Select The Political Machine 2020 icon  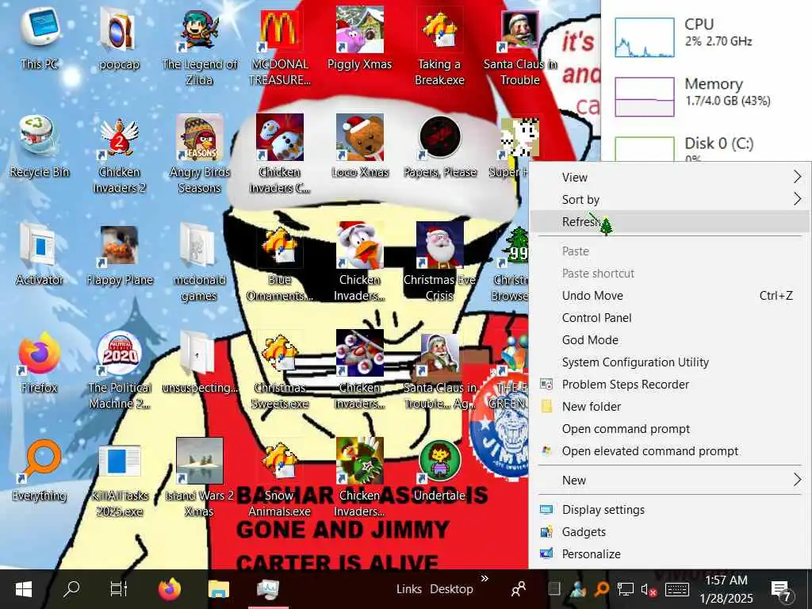tap(120, 370)
